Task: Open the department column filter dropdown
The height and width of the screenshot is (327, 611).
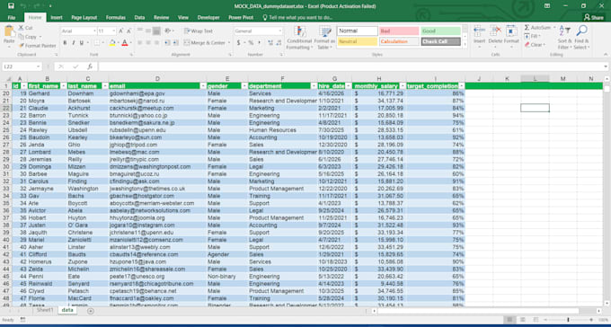Action: pos(314,85)
